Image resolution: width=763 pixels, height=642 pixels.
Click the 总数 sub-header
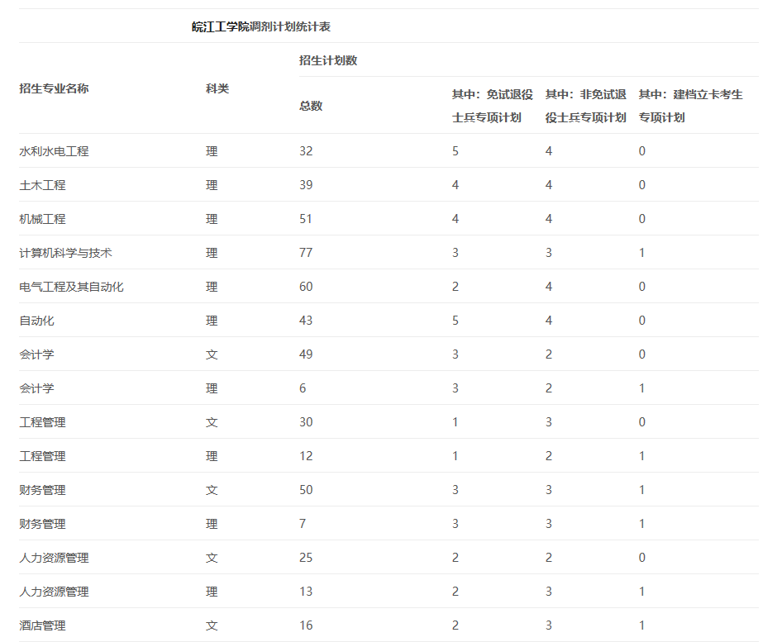[311, 106]
